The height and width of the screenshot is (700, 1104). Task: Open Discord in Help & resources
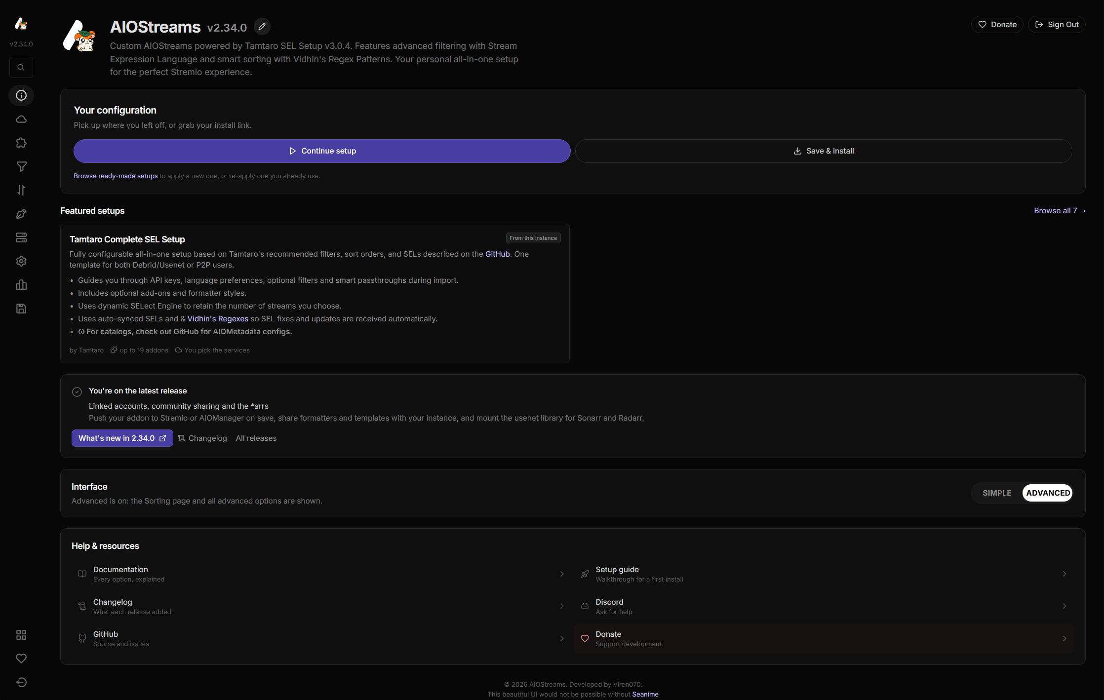coord(824,606)
